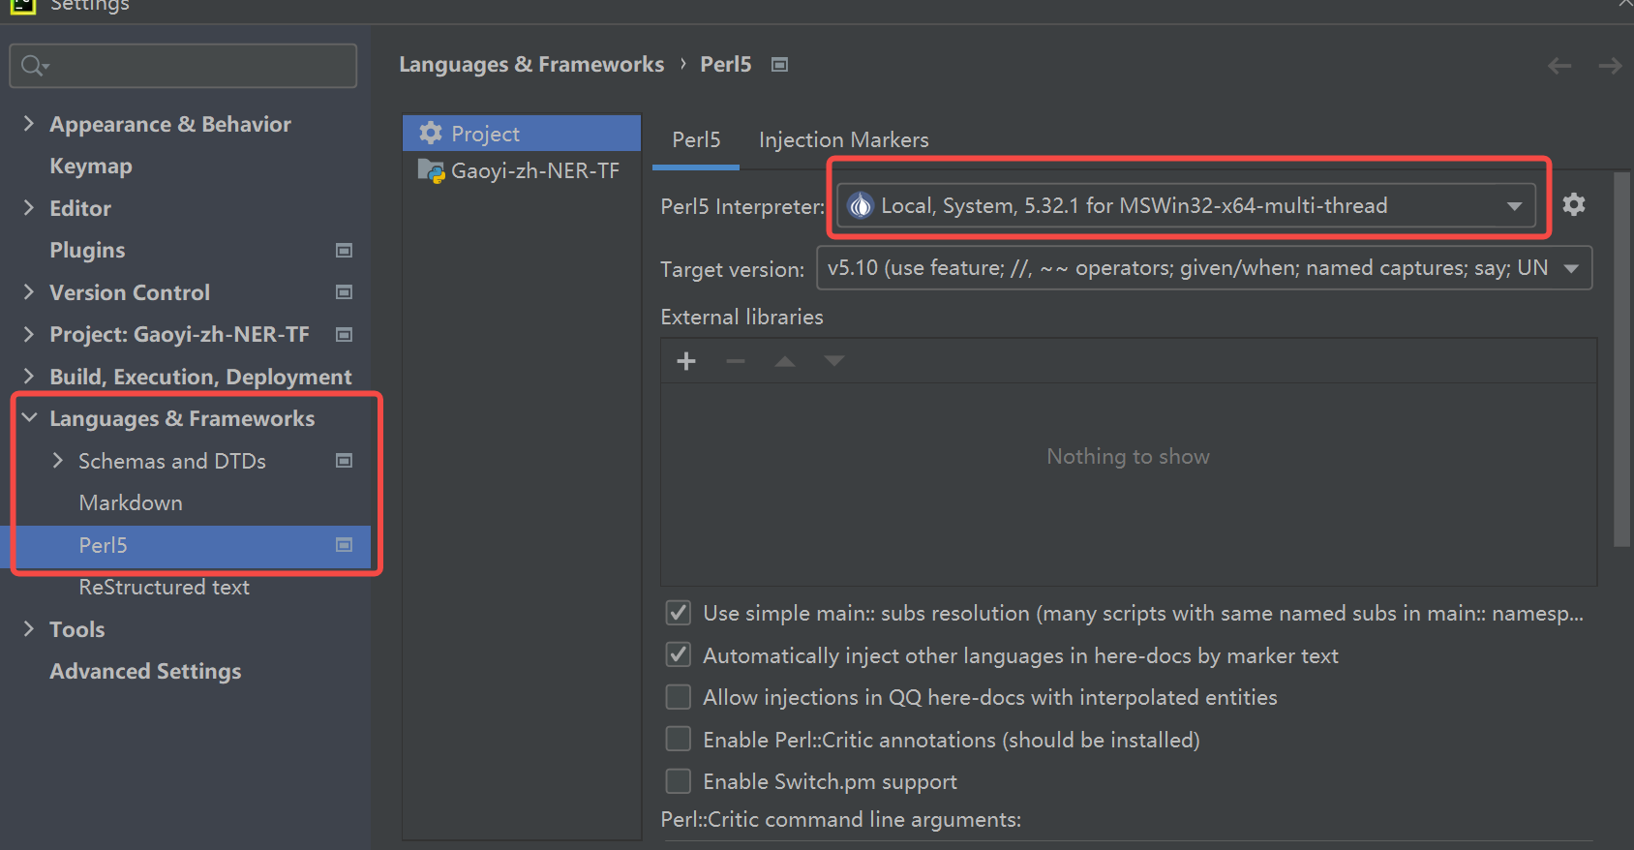The width and height of the screenshot is (1634, 850).
Task: Toggle simple main:: subs resolution checkbox
Action: (679, 613)
